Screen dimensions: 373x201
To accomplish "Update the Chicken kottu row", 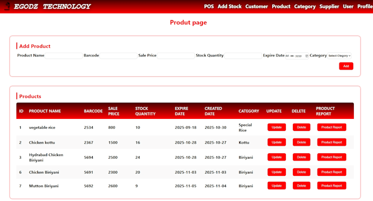I will click(x=276, y=142).
